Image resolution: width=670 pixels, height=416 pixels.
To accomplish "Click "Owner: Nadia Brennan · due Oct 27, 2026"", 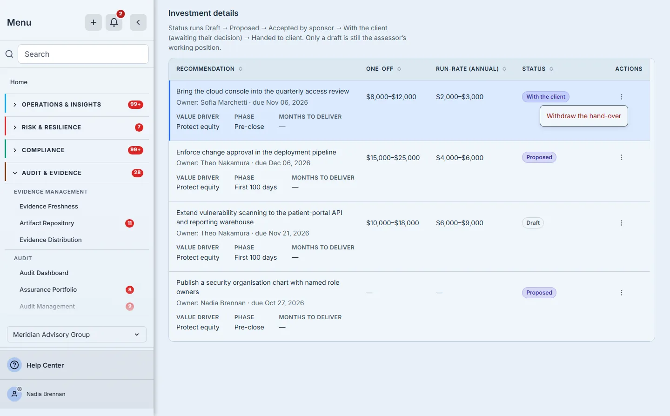I will pos(240,303).
